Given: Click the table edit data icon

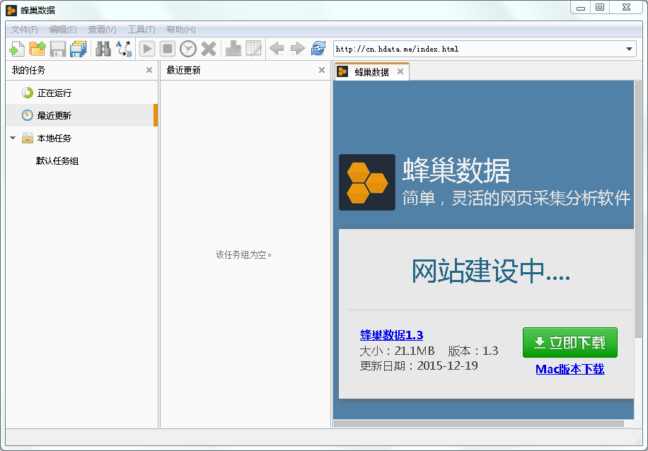Looking at the screenshot, I should coord(254,49).
